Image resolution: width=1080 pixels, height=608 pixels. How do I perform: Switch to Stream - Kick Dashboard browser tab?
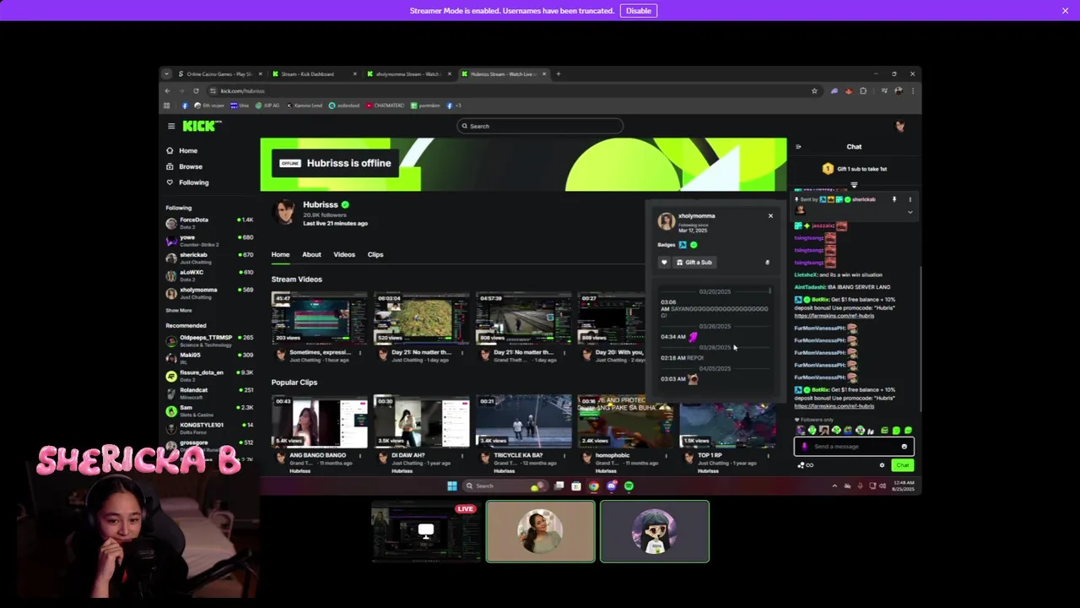coord(314,74)
